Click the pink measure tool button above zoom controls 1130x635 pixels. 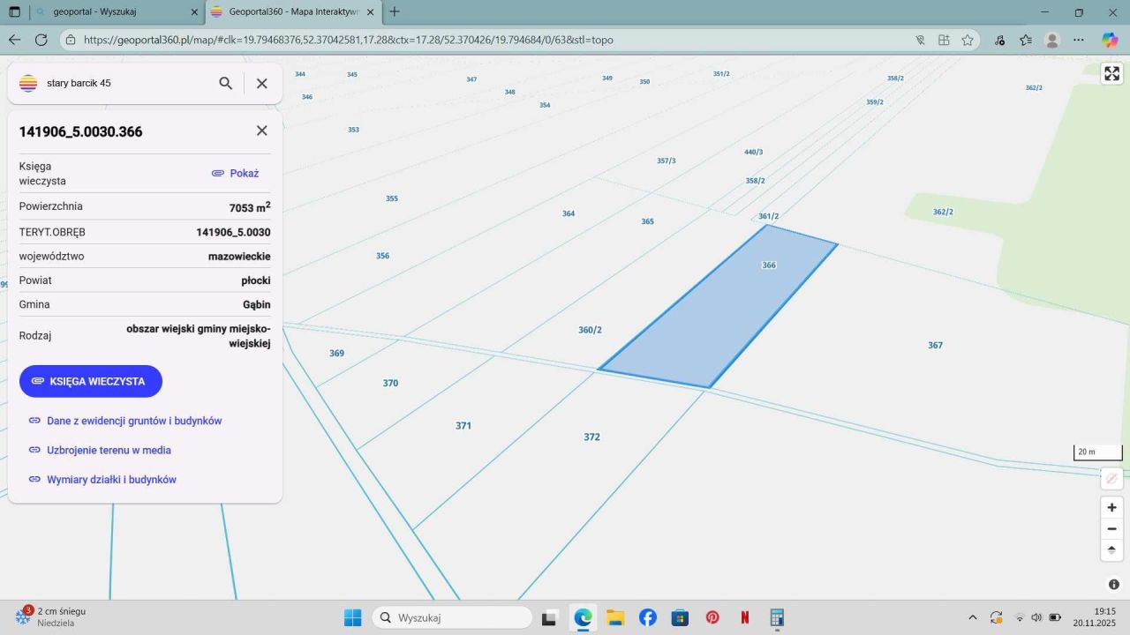pyautogui.click(x=1111, y=478)
